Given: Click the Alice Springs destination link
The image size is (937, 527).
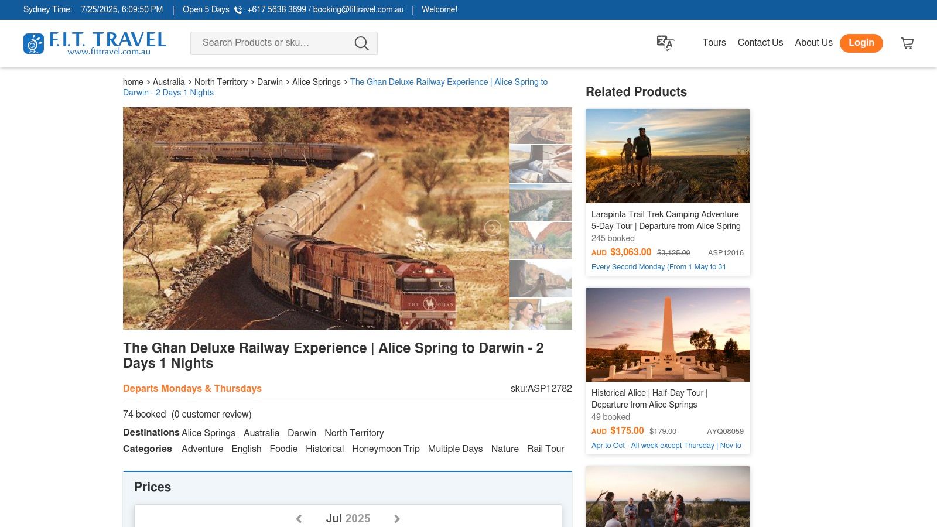Looking at the screenshot, I should [x=208, y=433].
